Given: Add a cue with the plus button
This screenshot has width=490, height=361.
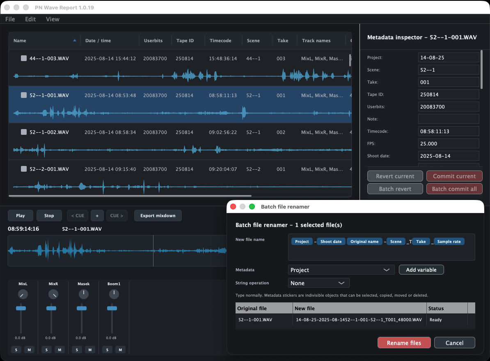Looking at the screenshot, I should pos(97,216).
